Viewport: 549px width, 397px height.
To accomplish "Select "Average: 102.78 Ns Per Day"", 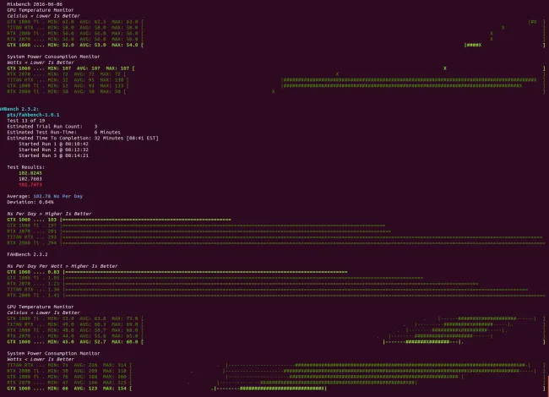I will pos(45,196).
